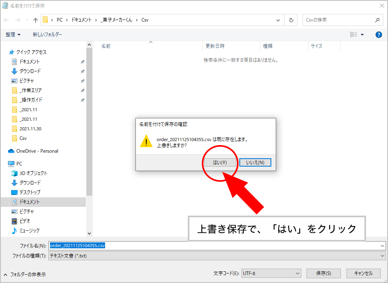The width and height of the screenshot is (388, 283).
Task: Change view with the layout icon
Action: point(354,35)
